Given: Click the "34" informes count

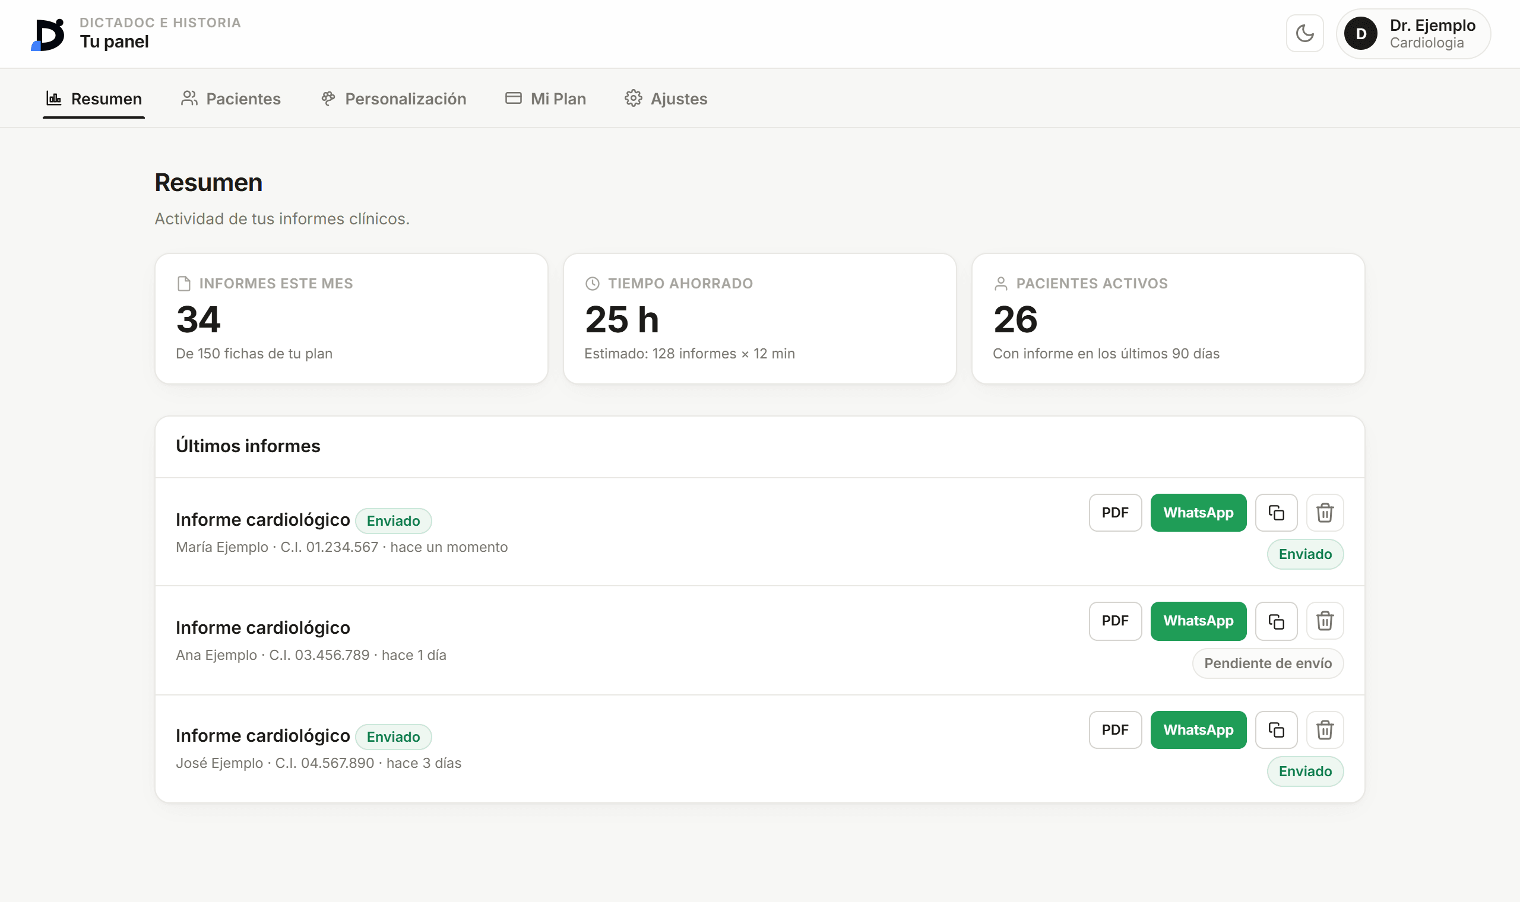Looking at the screenshot, I should (198, 319).
